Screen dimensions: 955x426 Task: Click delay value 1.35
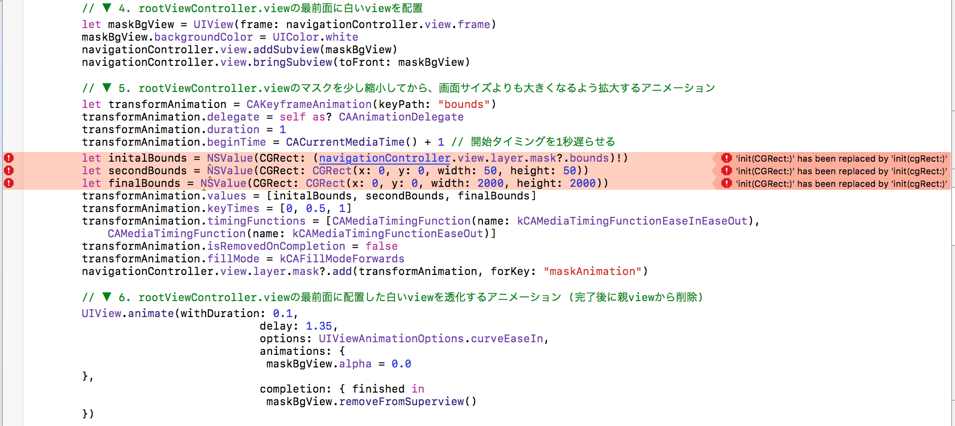point(318,326)
